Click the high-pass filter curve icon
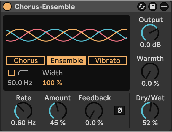The width and height of the screenshot is (172, 132). [23, 73]
